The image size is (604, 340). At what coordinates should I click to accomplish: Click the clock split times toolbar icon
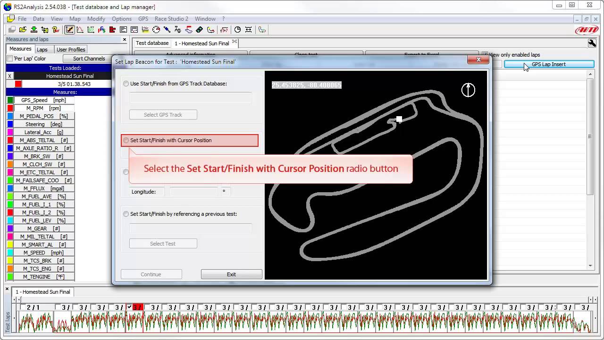pos(237,30)
